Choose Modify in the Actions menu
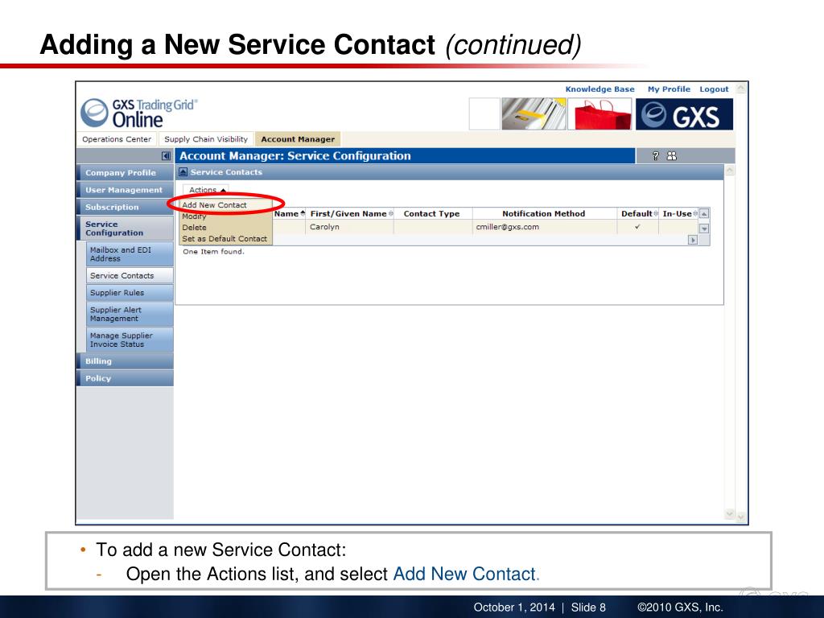Image resolution: width=824 pixels, height=618 pixels. (x=194, y=216)
